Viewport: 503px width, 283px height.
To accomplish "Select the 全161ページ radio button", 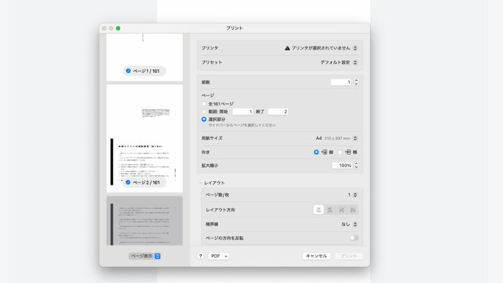I will 204,104.
